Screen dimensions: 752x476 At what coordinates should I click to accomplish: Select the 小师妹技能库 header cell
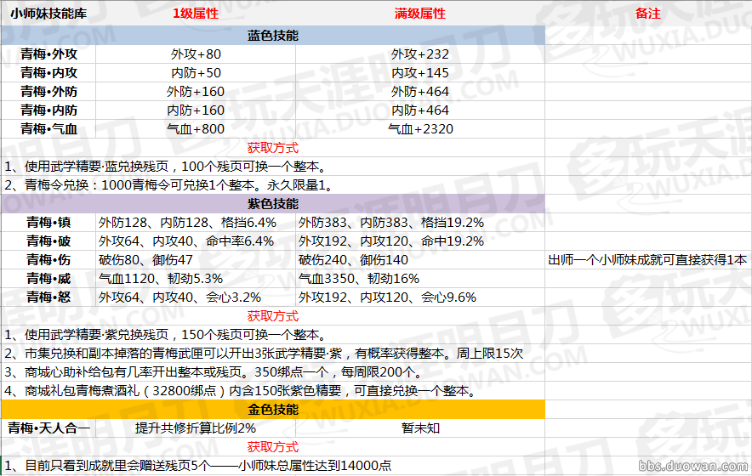[x=48, y=14]
